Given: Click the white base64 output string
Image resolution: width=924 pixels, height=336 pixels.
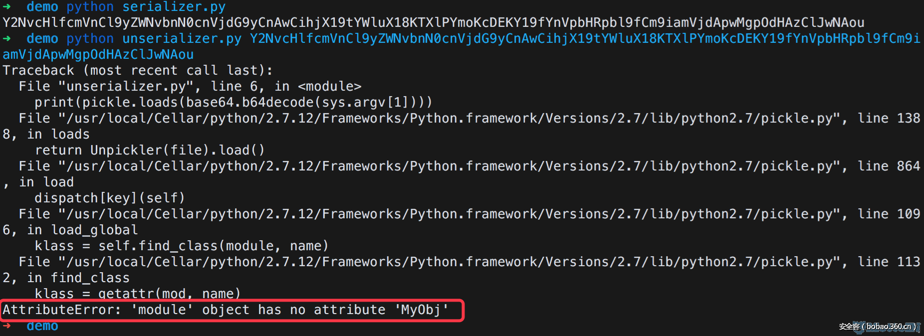Looking at the screenshot, I should 433,22.
